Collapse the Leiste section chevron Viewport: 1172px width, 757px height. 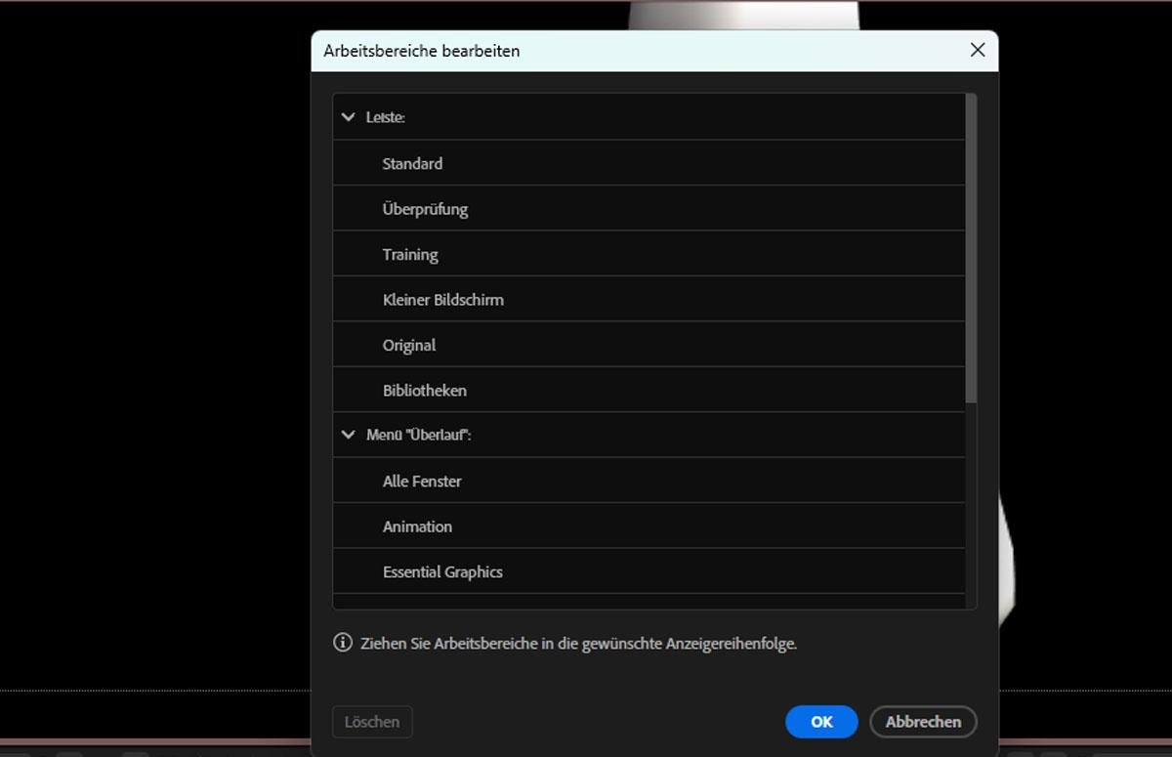coord(349,117)
